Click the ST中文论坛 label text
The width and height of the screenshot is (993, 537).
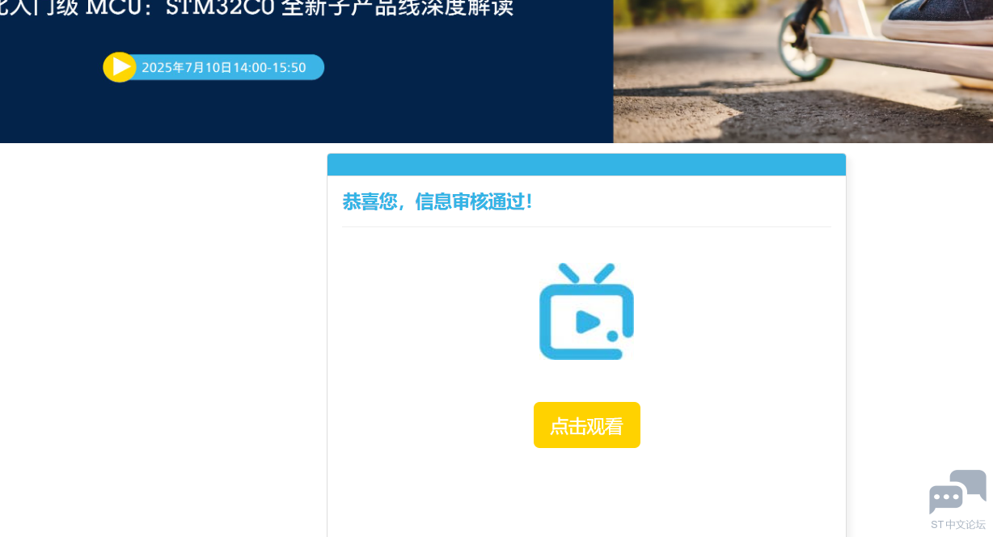[958, 525]
